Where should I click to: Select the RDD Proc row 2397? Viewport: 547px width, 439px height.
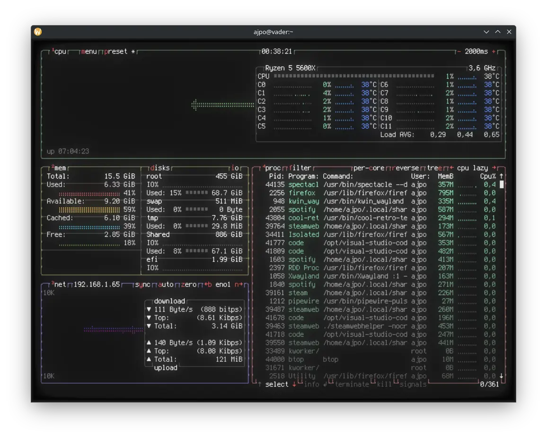pos(380,268)
